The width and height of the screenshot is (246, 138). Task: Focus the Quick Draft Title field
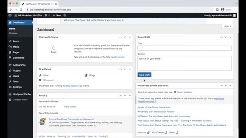pyautogui.click(x=184, y=48)
